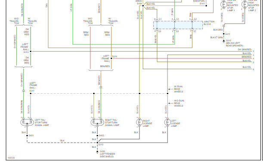This screenshot has width=263, height=162.
Task: Click the JUNCTION BLOCK label
Action: pos(209,23)
